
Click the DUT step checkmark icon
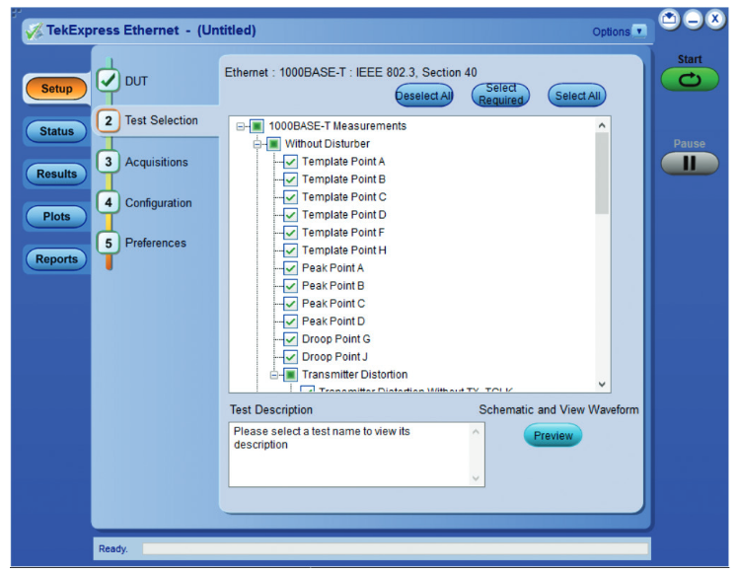click(x=109, y=81)
